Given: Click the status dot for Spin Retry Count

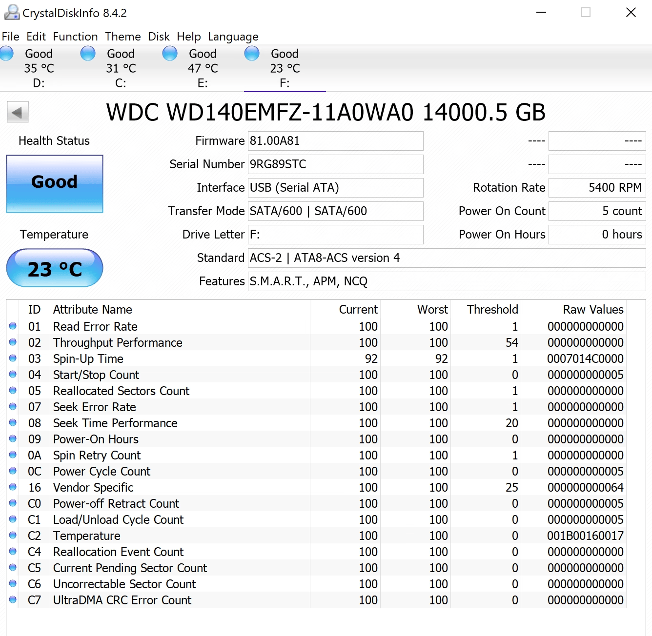Looking at the screenshot, I should point(13,455).
